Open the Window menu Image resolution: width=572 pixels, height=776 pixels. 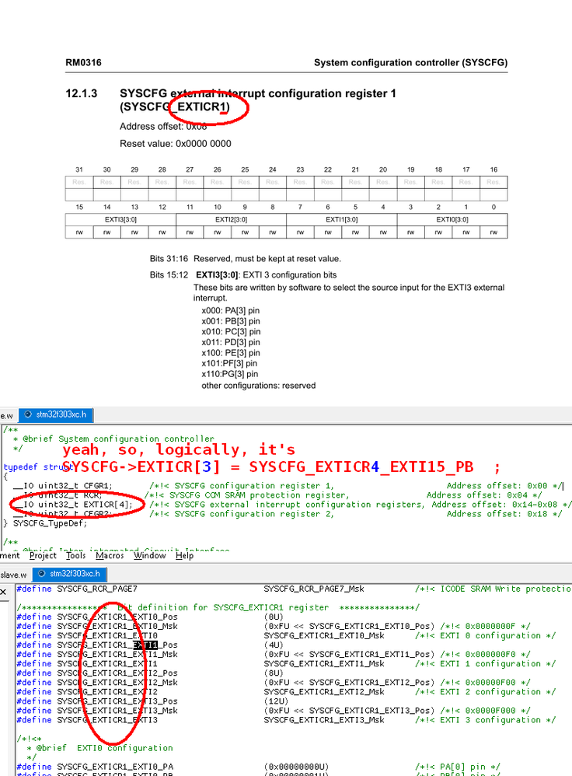[149, 555]
